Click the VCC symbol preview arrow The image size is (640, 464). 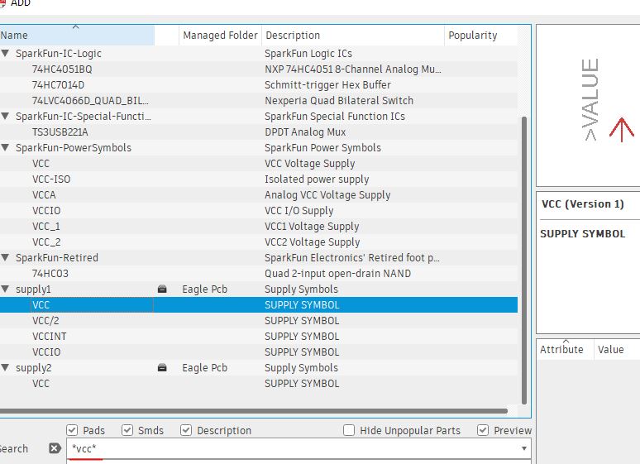click(x=622, y=130)
